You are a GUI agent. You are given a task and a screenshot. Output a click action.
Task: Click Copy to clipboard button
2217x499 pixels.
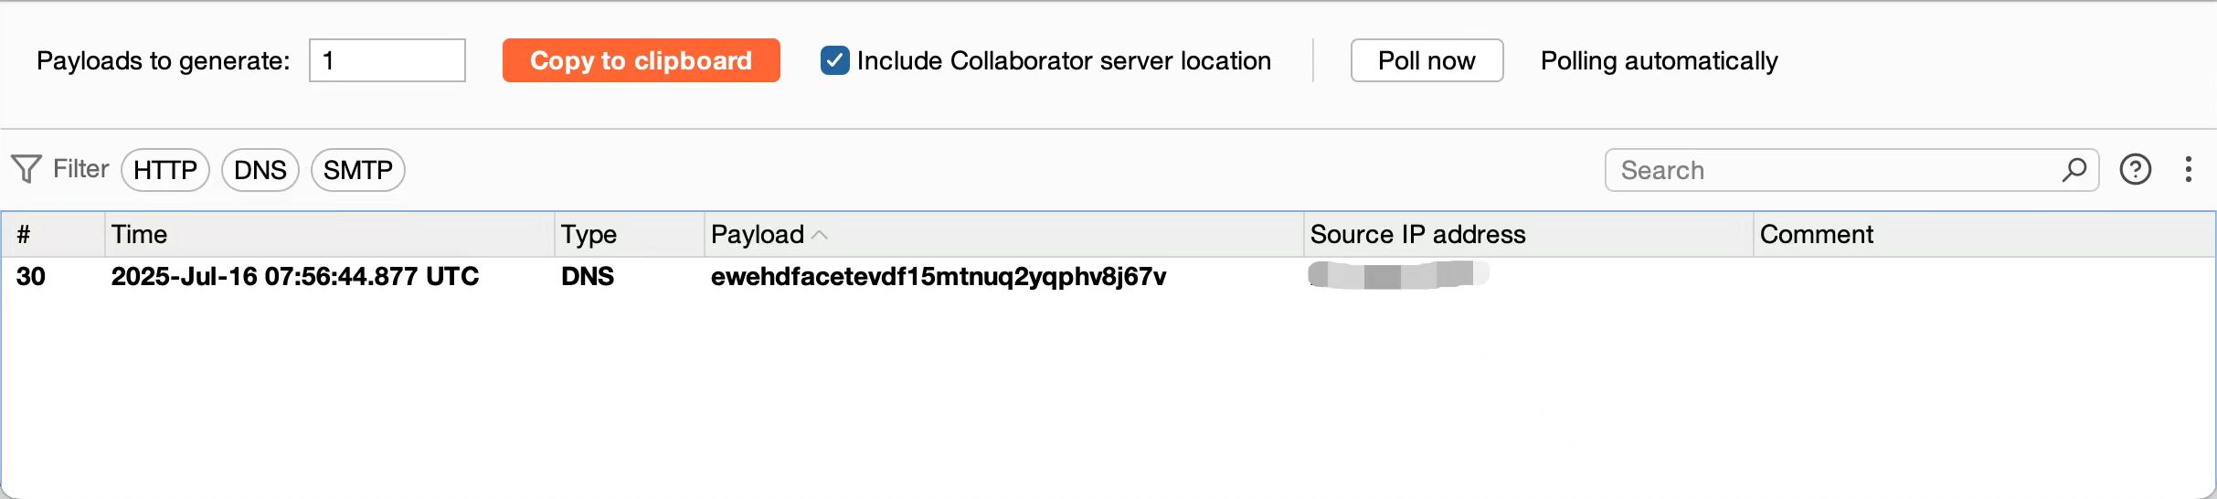tap(642, 60)
